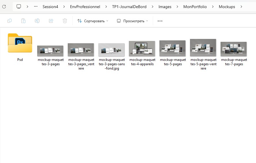Open the Сортировать sort dropdown
Image resolution: width=256 pixels, height=163 pixels.
coord(93,21)
